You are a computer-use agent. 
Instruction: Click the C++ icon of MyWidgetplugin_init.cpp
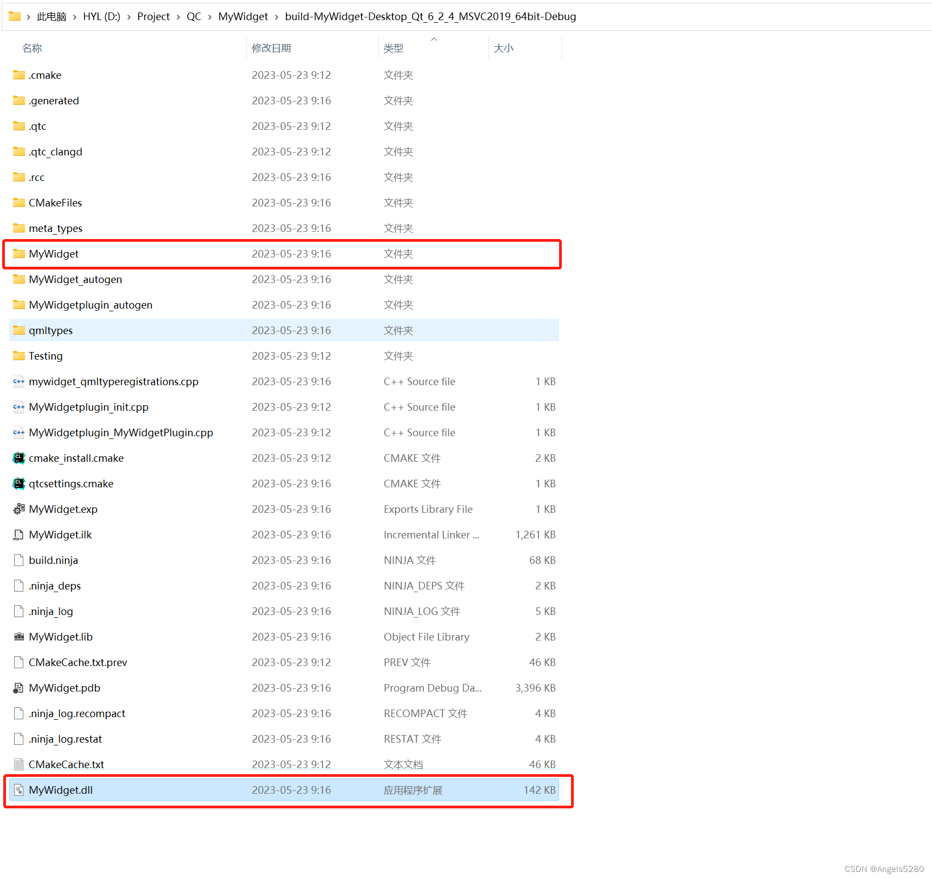[18, 407]
